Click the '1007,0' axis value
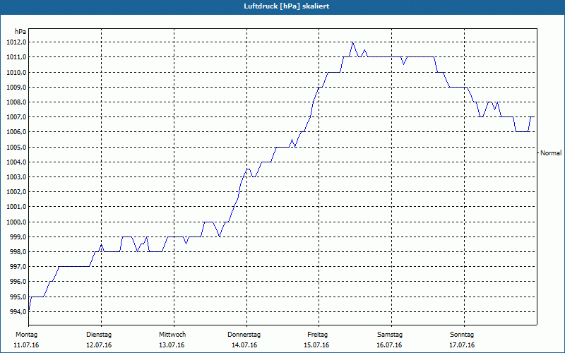Viewport: 565px width, 353px height. pyautogui.click(x=16, y=117)
